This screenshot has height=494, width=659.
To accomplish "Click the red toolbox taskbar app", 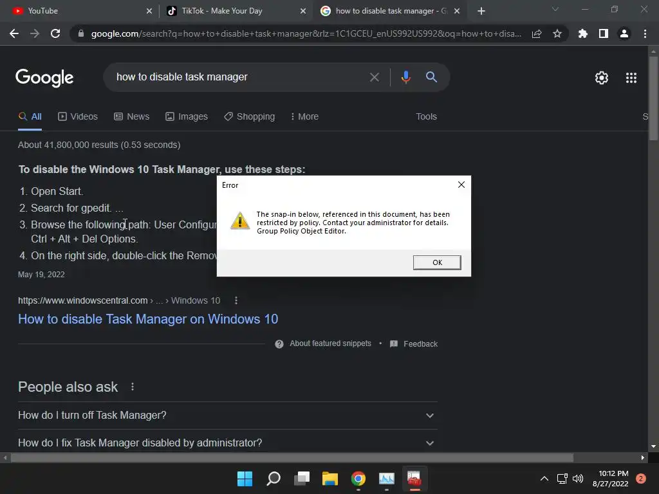I will [414, 479].
